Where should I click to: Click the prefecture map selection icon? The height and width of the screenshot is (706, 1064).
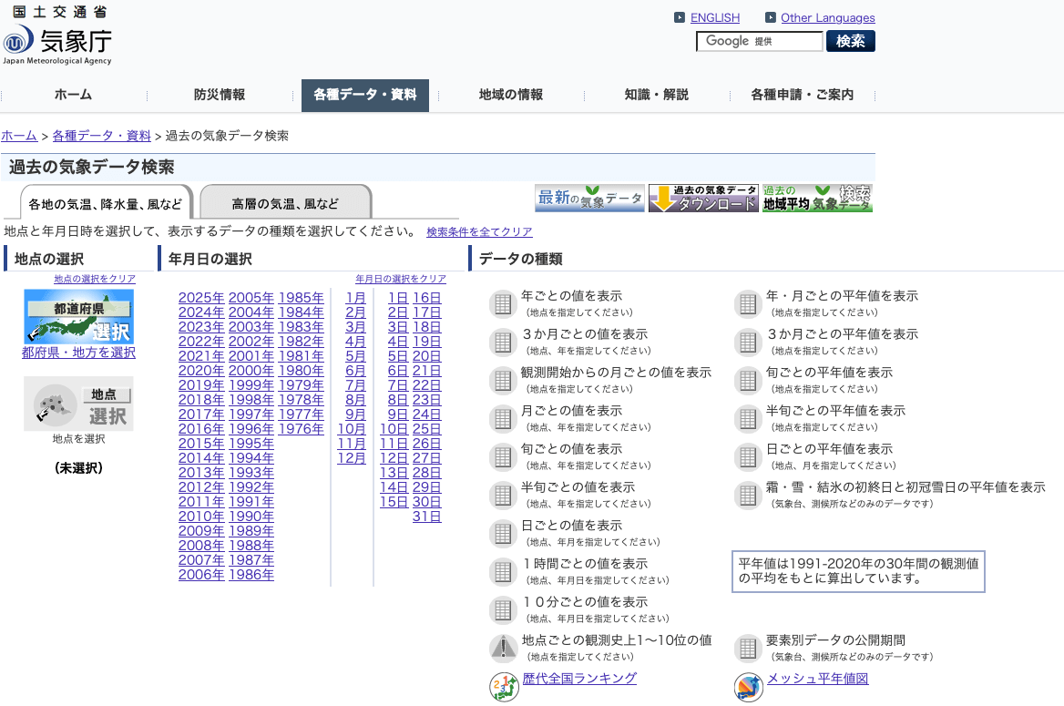coord(78,316)
